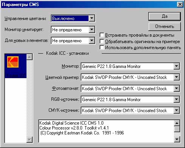Open the CMYK-источник dropdown

coord(176,110)
